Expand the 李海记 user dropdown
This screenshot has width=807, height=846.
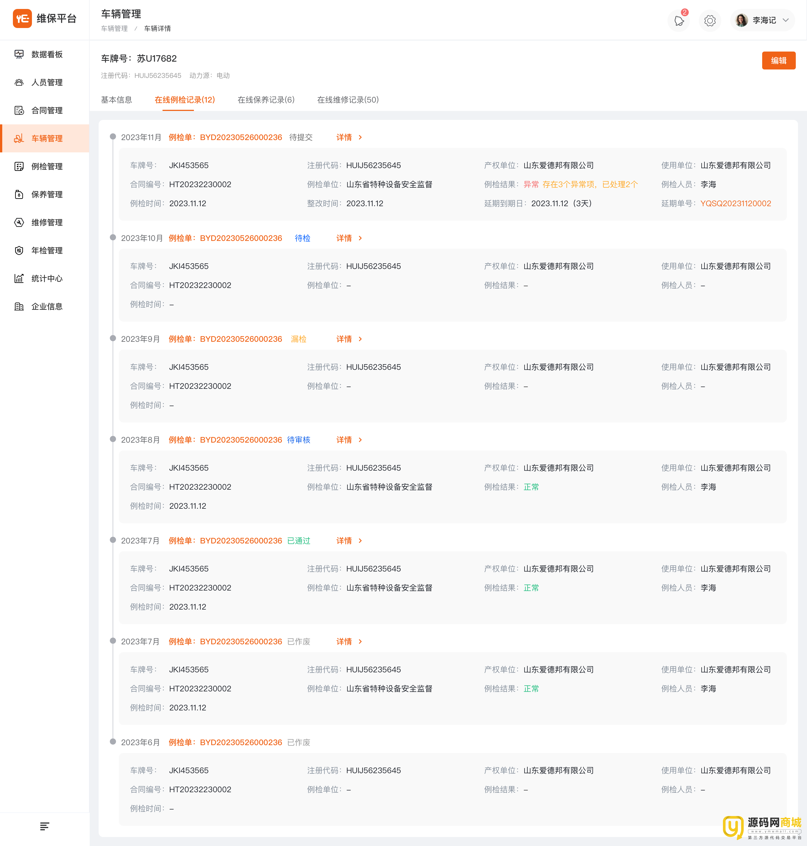785,20
